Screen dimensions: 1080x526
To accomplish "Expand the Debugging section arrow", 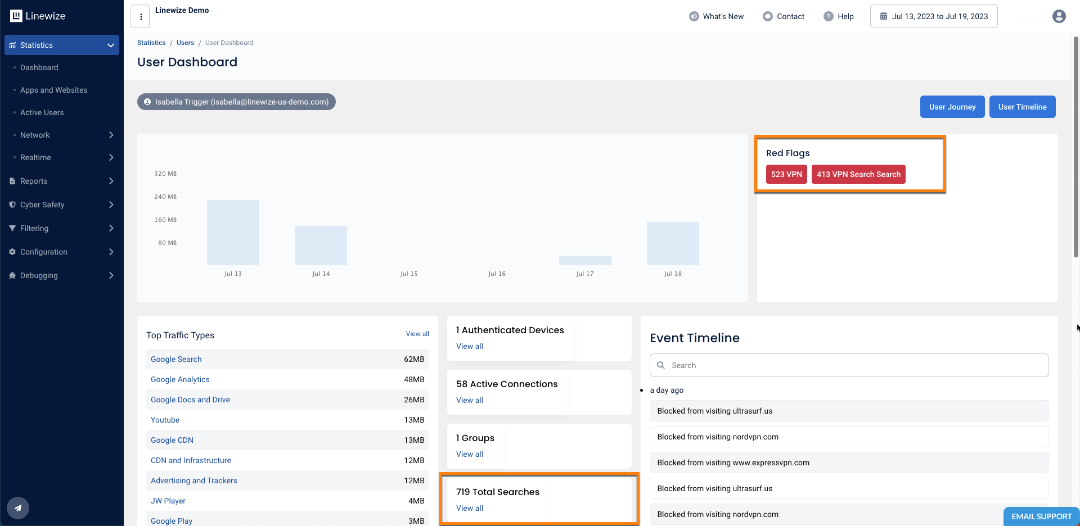I will (x=111, y=275).
